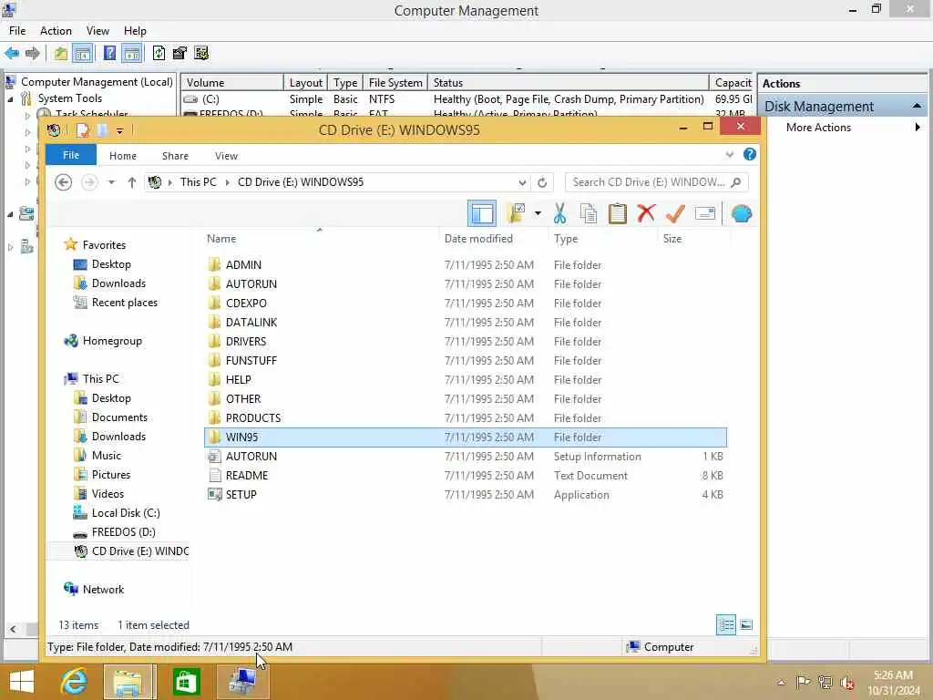Open FREEDOS (D:) drive in navigation pane

coord(123,531)
